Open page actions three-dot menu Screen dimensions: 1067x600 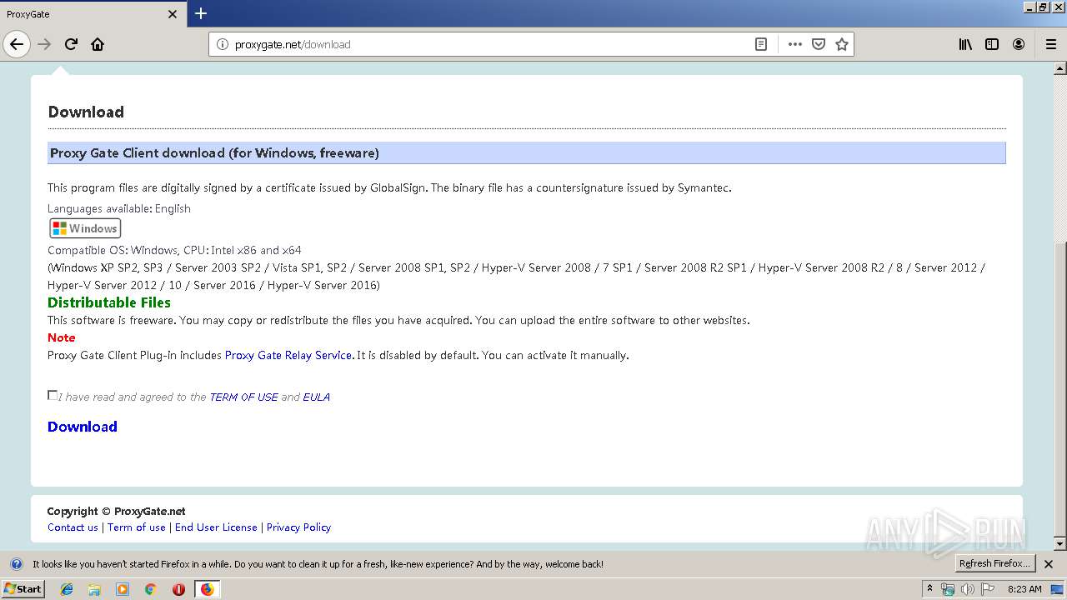pyautogui.click(x=795, y=44)
